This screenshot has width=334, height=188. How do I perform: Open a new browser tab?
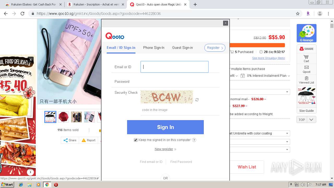(195, 4)
